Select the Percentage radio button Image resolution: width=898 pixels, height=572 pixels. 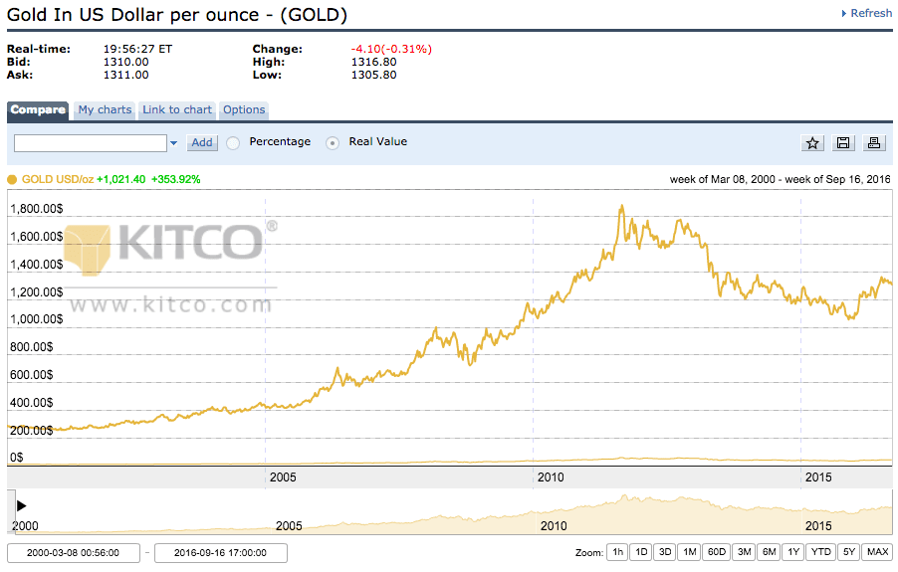click(233, 142)
